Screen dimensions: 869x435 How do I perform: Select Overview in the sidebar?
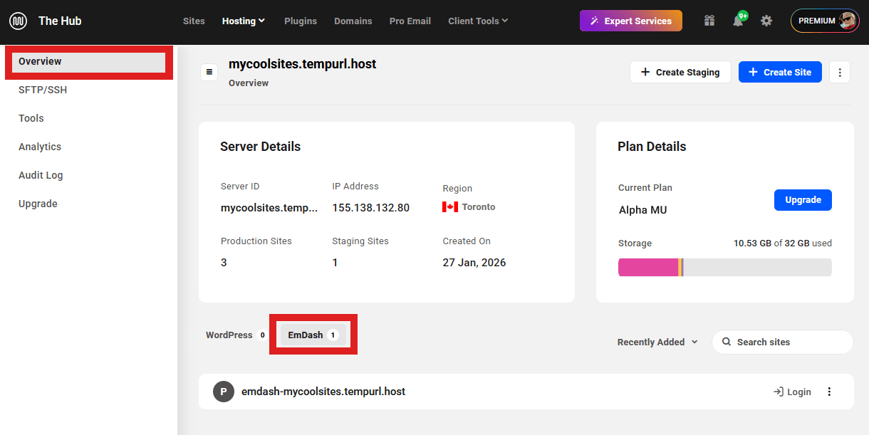pos(89,62)
